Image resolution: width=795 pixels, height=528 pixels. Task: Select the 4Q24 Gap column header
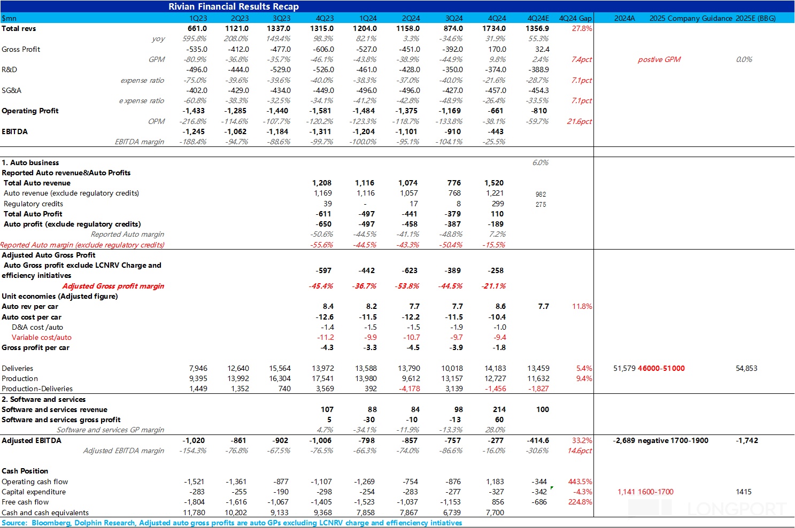point(575,18)
